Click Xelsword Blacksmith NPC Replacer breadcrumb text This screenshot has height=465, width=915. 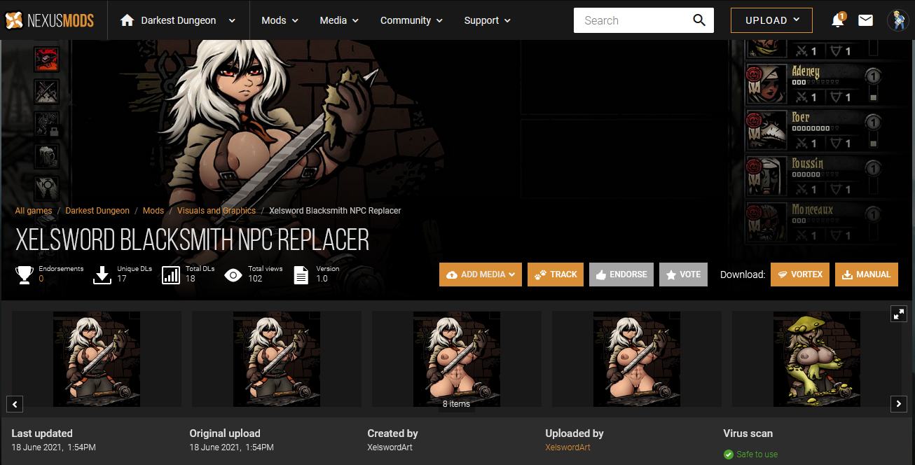point(335,211)
